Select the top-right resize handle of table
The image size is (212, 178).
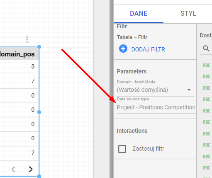pyautogui.click(x=39, y=47)
